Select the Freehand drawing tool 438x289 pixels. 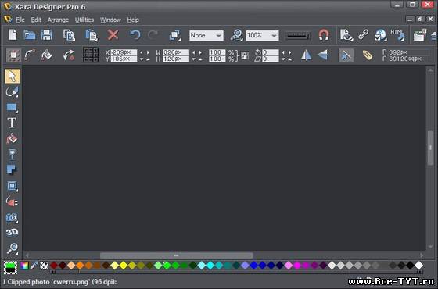[12, 91]
